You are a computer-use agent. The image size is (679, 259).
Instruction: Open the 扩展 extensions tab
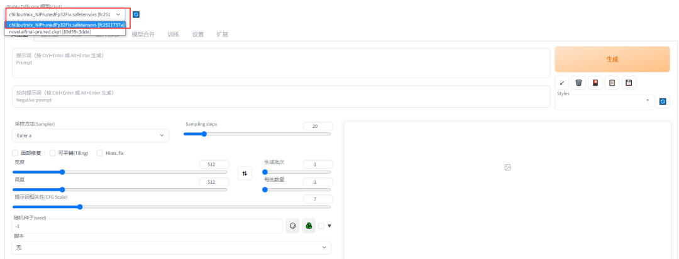(222, 34)
